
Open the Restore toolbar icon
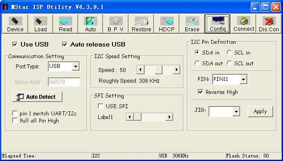141,24
